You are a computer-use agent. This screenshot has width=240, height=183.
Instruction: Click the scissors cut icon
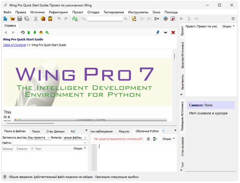36,19
